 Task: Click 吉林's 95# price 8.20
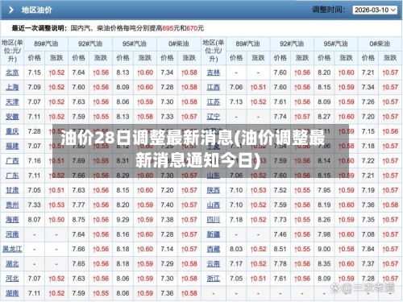[x=324, y=72]
